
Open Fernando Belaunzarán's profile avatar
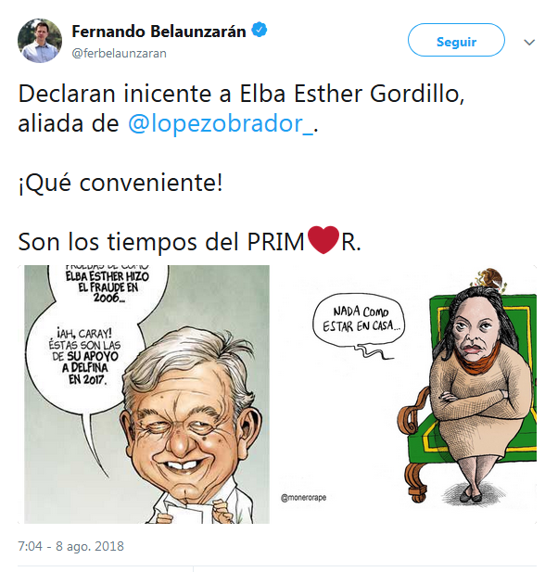pyautogui.click(x=40, y=41)
